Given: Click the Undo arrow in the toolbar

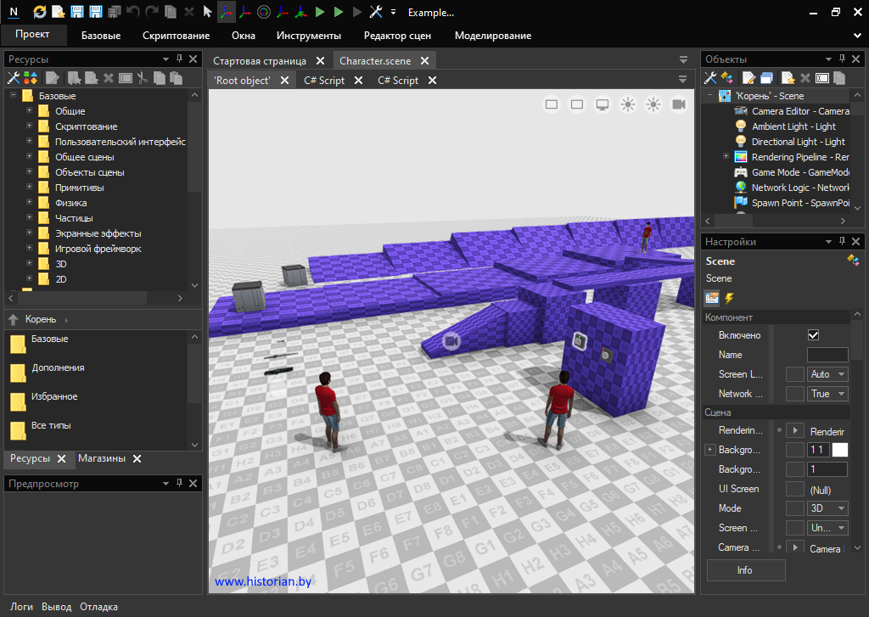Looking at the screenshot, I should (133, 12).
